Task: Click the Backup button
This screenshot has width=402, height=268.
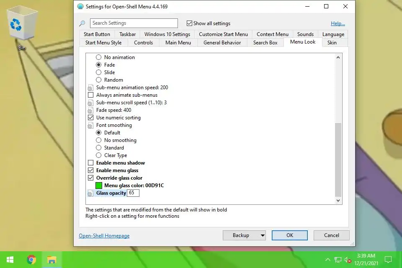Action: [241, 235]
